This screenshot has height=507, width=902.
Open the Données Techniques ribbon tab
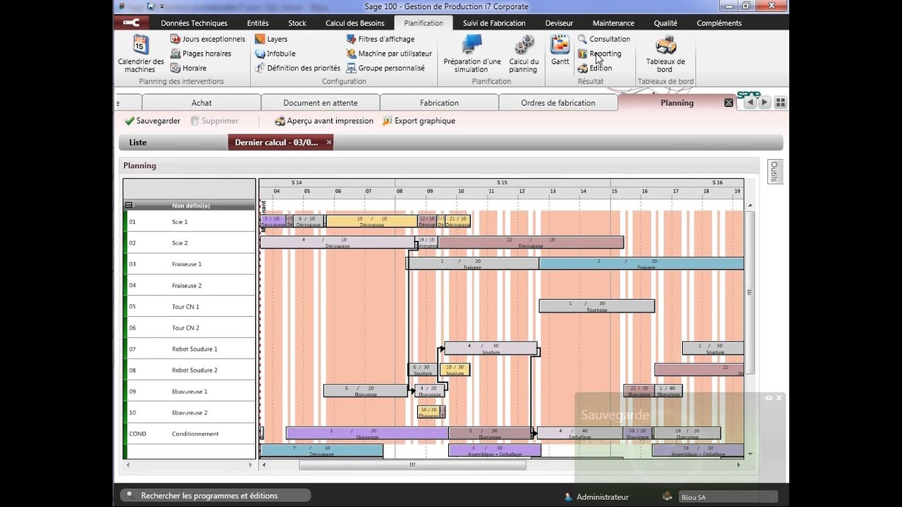click(x=194, y=23)
